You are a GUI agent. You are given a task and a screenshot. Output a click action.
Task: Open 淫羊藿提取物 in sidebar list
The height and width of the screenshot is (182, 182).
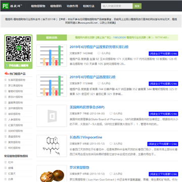pyautogui.click(x=16, y=108)
